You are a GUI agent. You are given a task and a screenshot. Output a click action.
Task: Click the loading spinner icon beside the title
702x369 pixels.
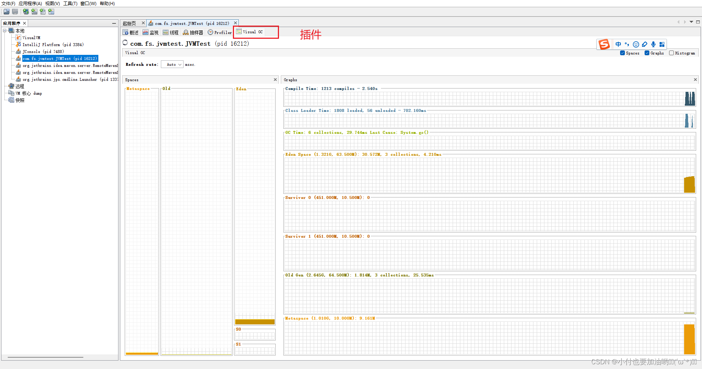click(125, 42)
